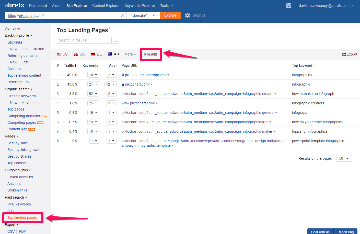Click Top Landing Pages info icon
Image resolution: width=360 pixels, height=234 pixels.
[109, 28]
